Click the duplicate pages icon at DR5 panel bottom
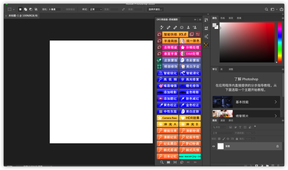Image resolution: width=288 pixels, height=170 pixels. (x=182, y=162)
